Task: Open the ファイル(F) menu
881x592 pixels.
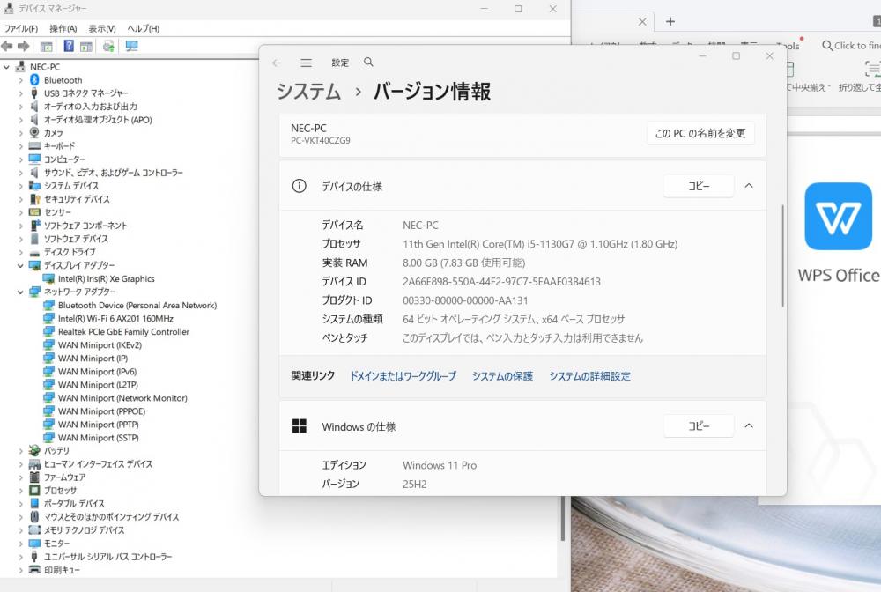Action: [21, 28]
